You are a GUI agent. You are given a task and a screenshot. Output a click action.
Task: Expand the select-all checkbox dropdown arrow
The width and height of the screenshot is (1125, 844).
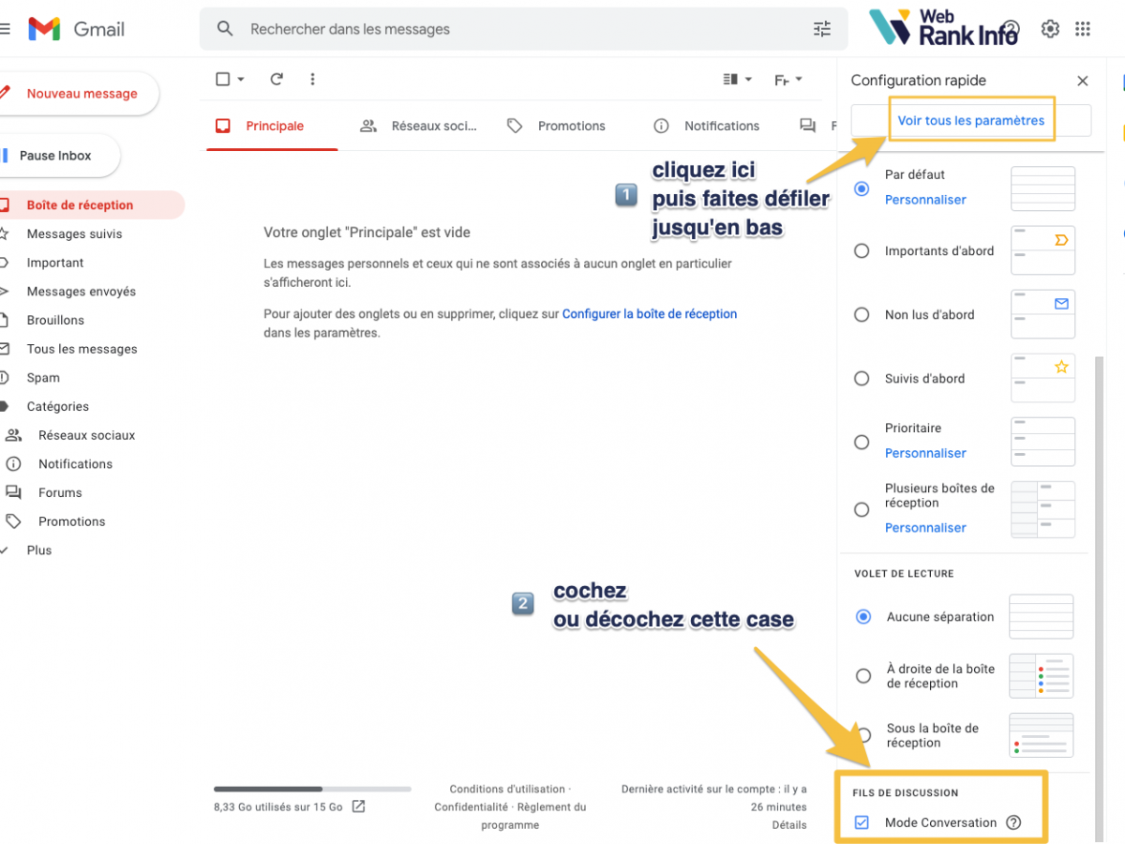coord(241,80)
